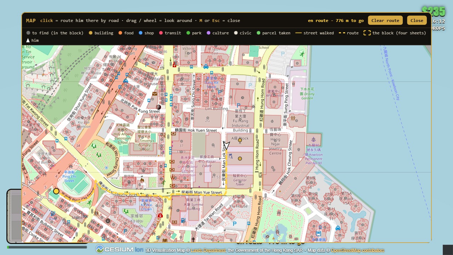
Task: Click the Cesium ion logo
Action: pos(120,249)
